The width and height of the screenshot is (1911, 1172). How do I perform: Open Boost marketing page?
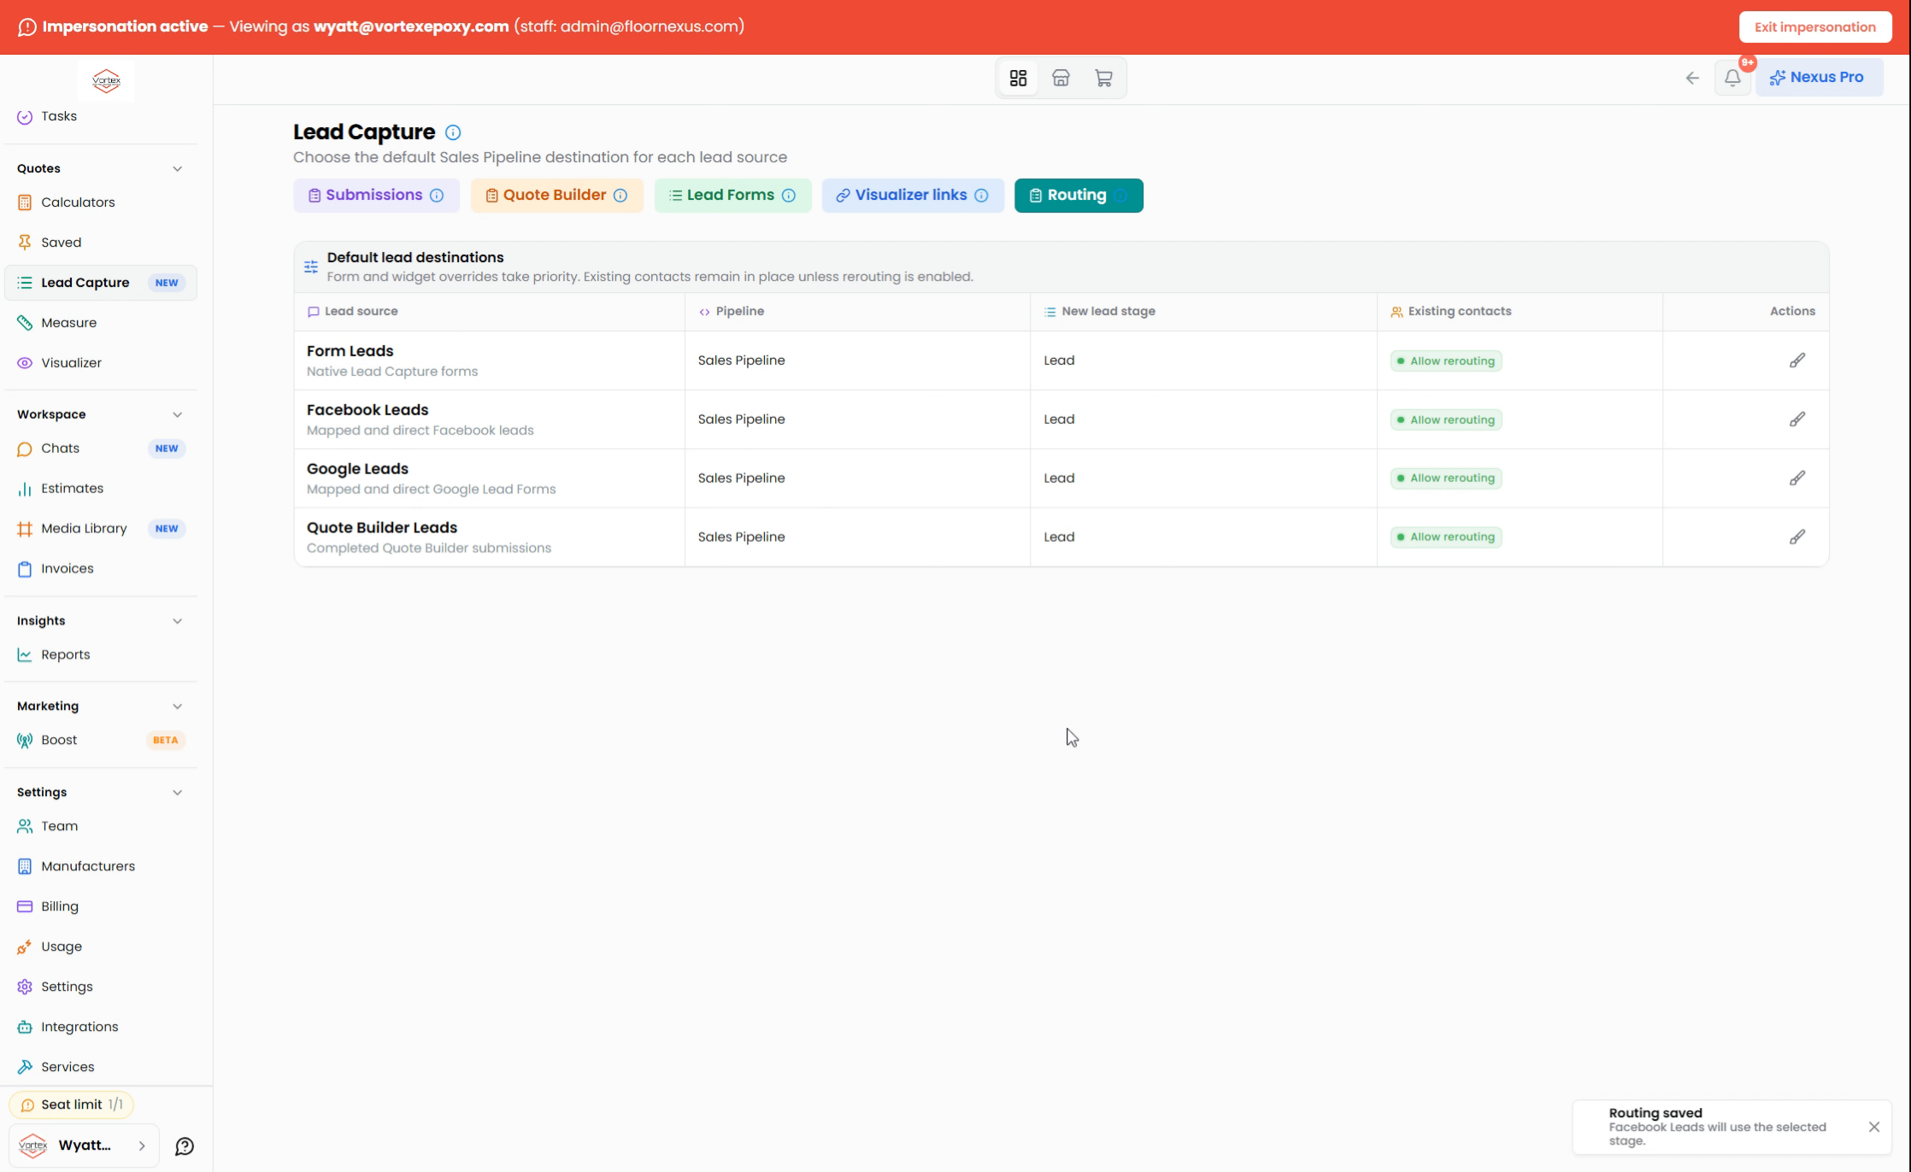100,741
